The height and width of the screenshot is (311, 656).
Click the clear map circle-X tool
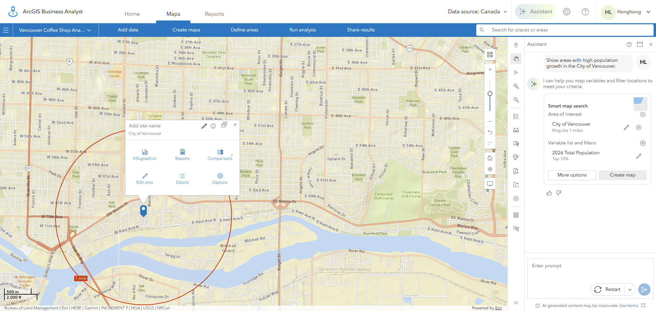pyautogui.click(x=516, y=198)
